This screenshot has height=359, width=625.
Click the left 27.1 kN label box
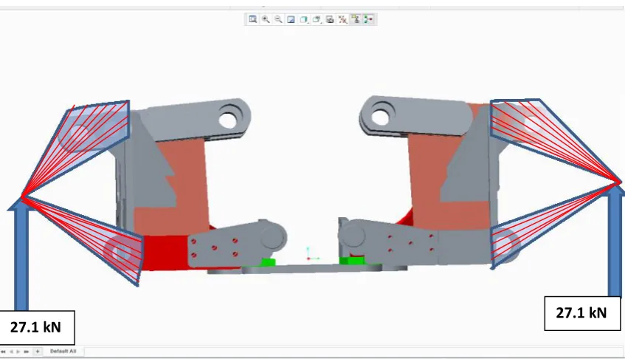pos(36,327)
